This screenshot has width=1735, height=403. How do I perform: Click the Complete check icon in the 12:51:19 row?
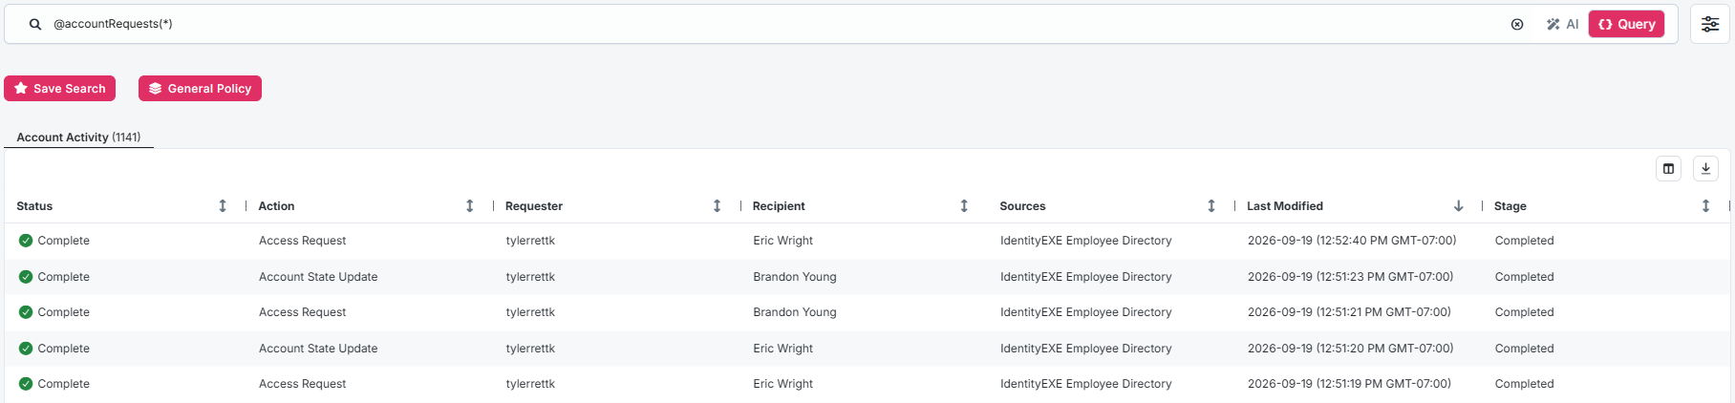[x=26, y=384]
